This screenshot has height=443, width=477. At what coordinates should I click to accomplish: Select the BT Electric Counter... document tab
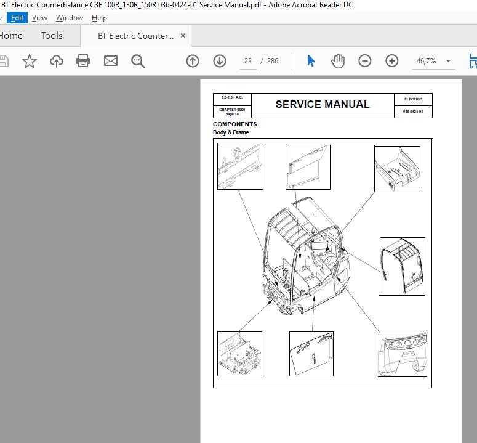click(x=135, y=36)
